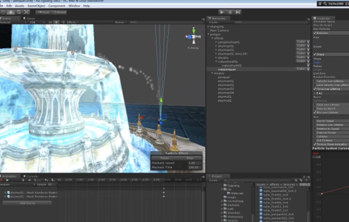Click particle icon on xialuoshuidi02 row
Viewport: 349px width, 222px height.
click(308, 66)
